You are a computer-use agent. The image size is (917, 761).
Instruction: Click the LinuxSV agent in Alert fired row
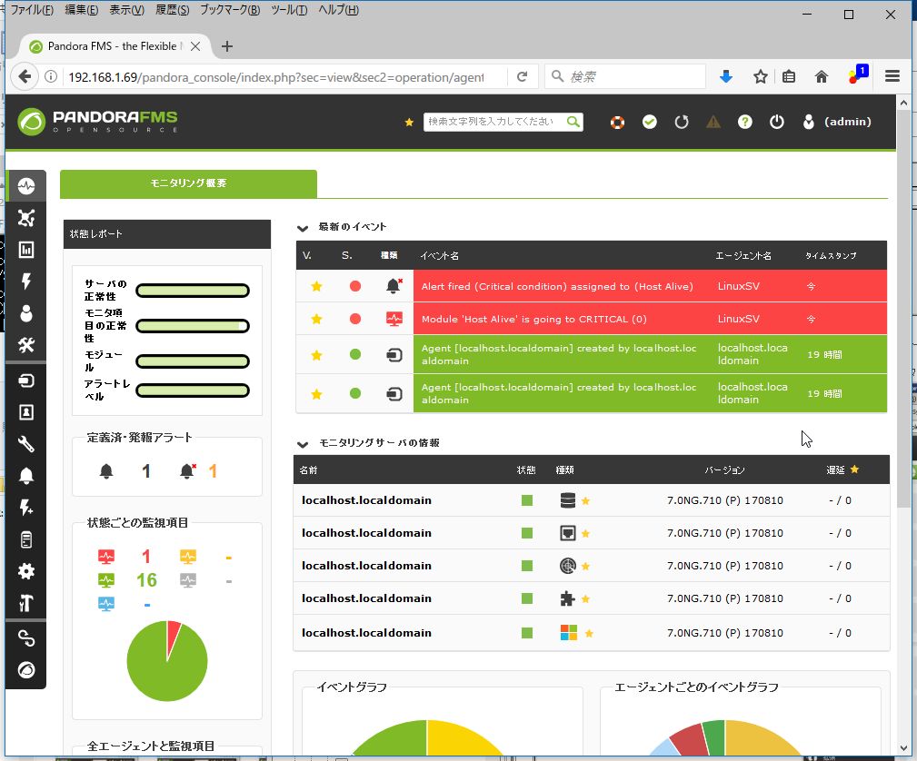coord(739,286)
